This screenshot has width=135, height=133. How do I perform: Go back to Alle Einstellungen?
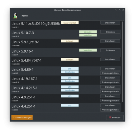coord(22,117)
